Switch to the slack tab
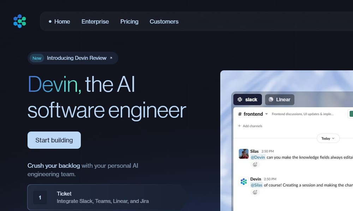Image resolution: width=353 pixels, height=211 pixels. click(247, 99)
